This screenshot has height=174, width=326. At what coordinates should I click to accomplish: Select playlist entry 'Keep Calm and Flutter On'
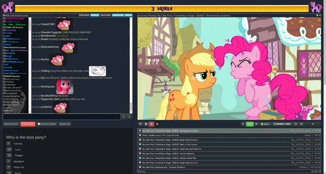[229, 149]
